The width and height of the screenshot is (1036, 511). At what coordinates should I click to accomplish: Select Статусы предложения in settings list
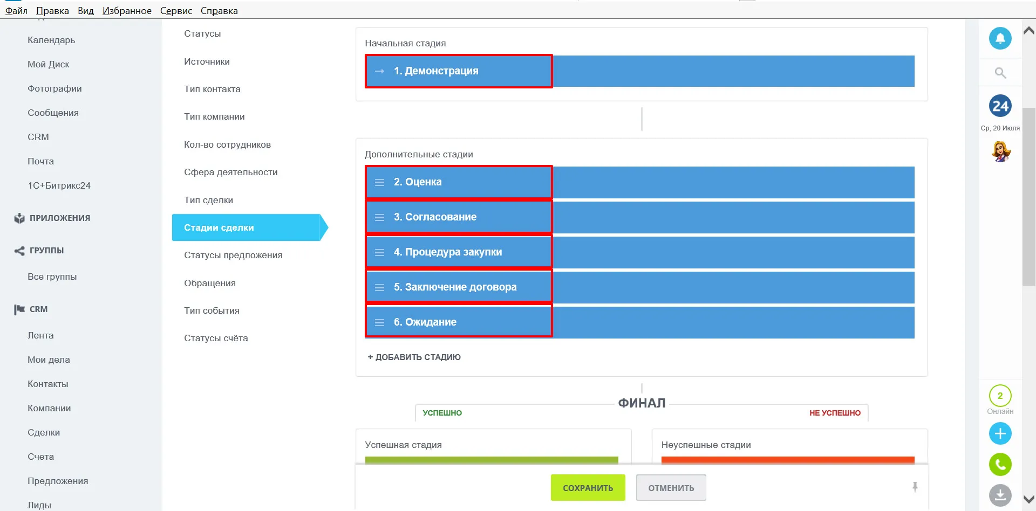[x=233, y=255]
